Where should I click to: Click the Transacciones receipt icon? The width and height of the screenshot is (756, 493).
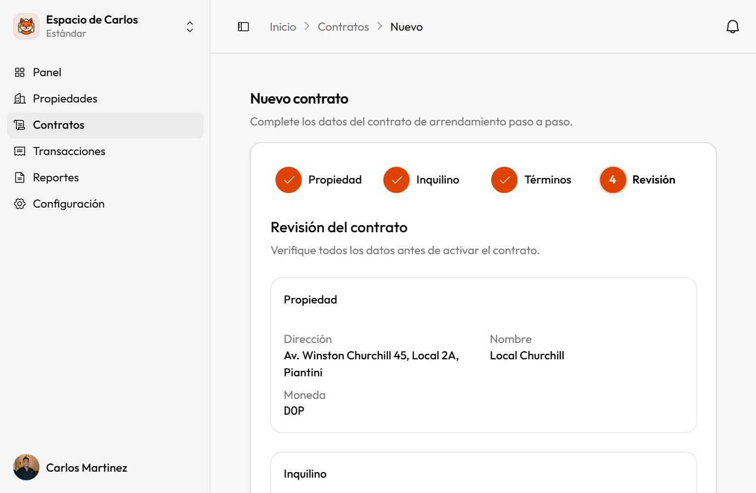point(20,151)
